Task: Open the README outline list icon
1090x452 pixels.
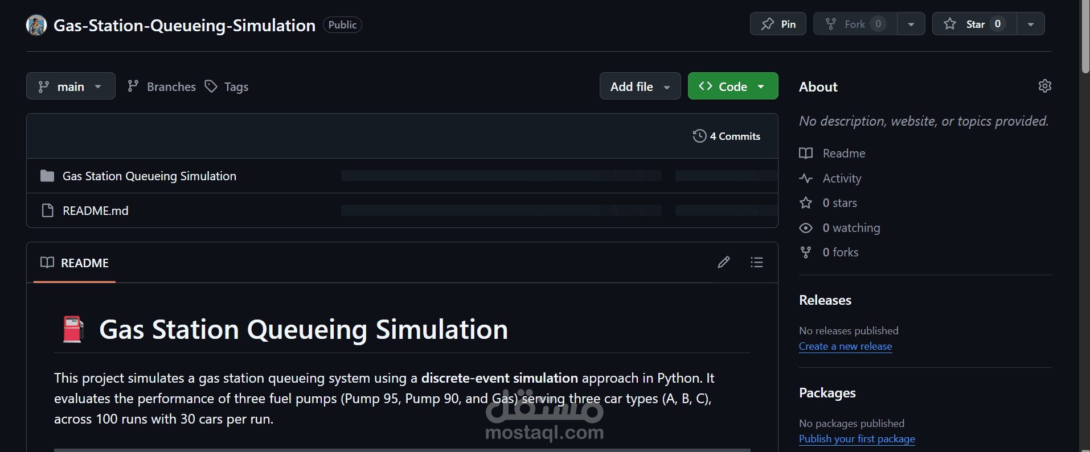Action: [x=756, y=262]
